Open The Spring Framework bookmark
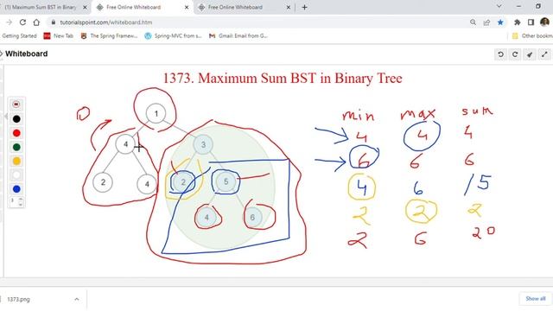This screenshot has height=311, width=553. tap(109, 36)
